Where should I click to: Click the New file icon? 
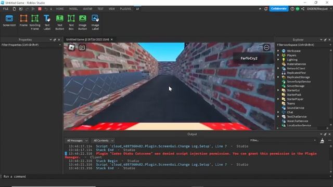point(14,9)
